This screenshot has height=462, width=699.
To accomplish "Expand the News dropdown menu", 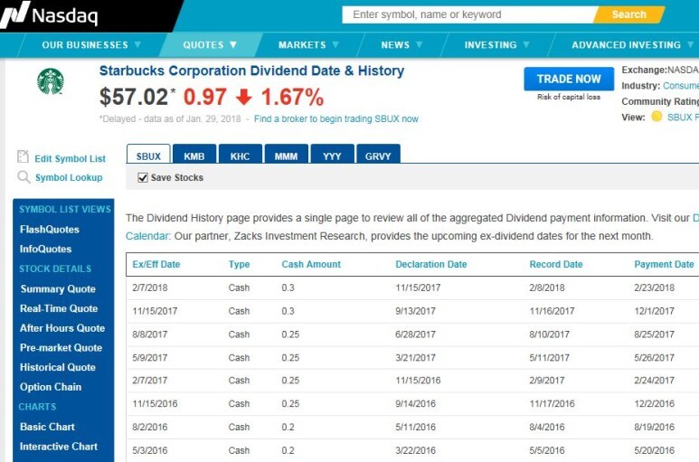I will tap(401, 45).
